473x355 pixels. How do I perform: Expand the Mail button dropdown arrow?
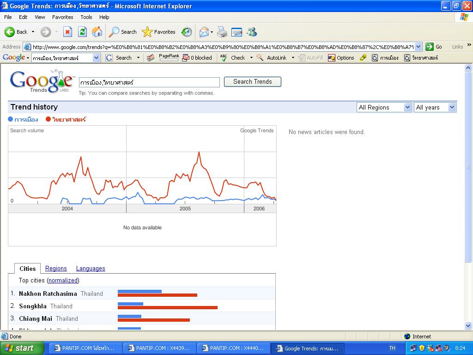(x=212, y=32)
